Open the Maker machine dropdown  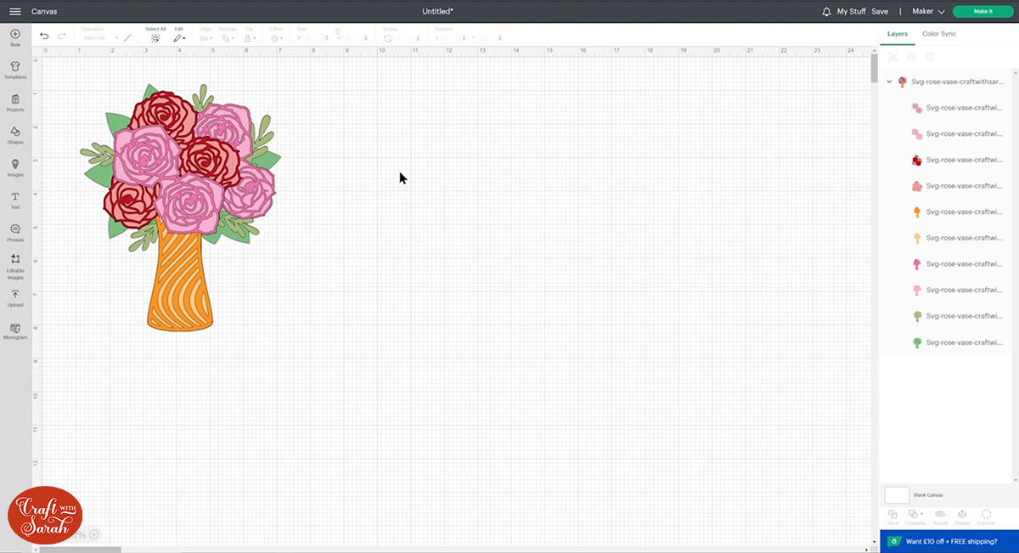point(928,12)
